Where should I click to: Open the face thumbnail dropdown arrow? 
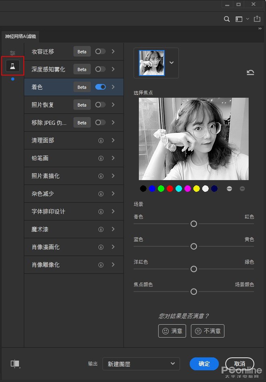(x=172, y=63)
